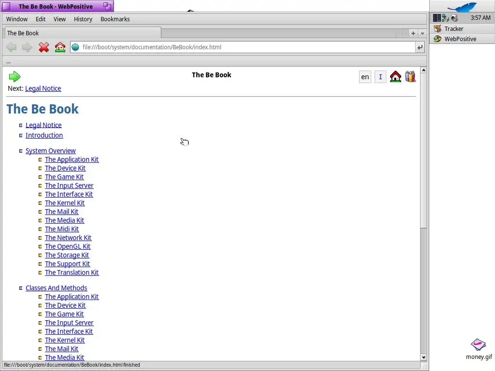Click the books icon in the page header
This screenshot has width=495, height=371.
click(410, 77)
